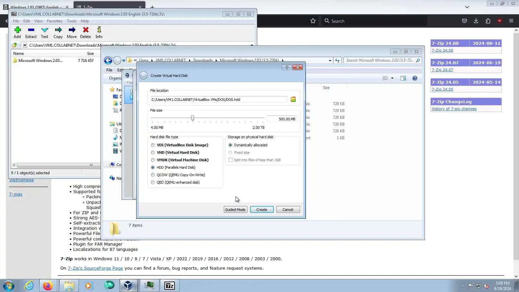Open Info in the 7-Zip toolbar
This screenshot has width=519, height=292.
point(99,32)
